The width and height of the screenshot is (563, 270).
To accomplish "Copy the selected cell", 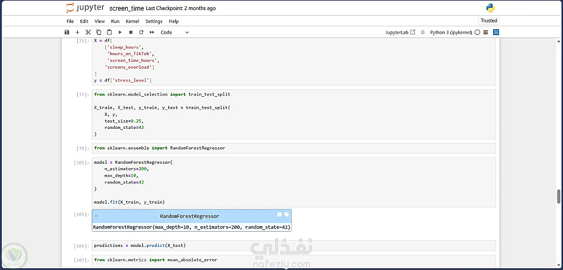I will click(x=99, y=33).
